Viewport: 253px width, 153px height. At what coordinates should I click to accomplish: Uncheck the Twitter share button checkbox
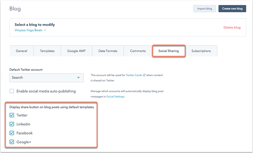12,115
